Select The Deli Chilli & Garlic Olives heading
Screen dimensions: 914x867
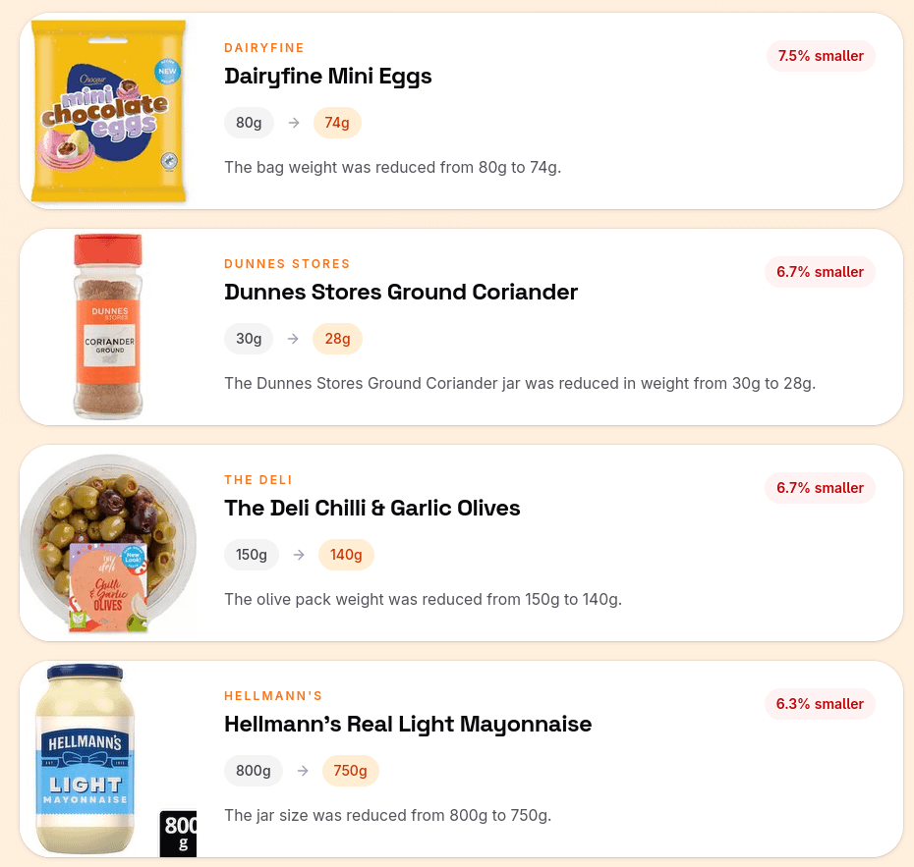tap(372, 508)
